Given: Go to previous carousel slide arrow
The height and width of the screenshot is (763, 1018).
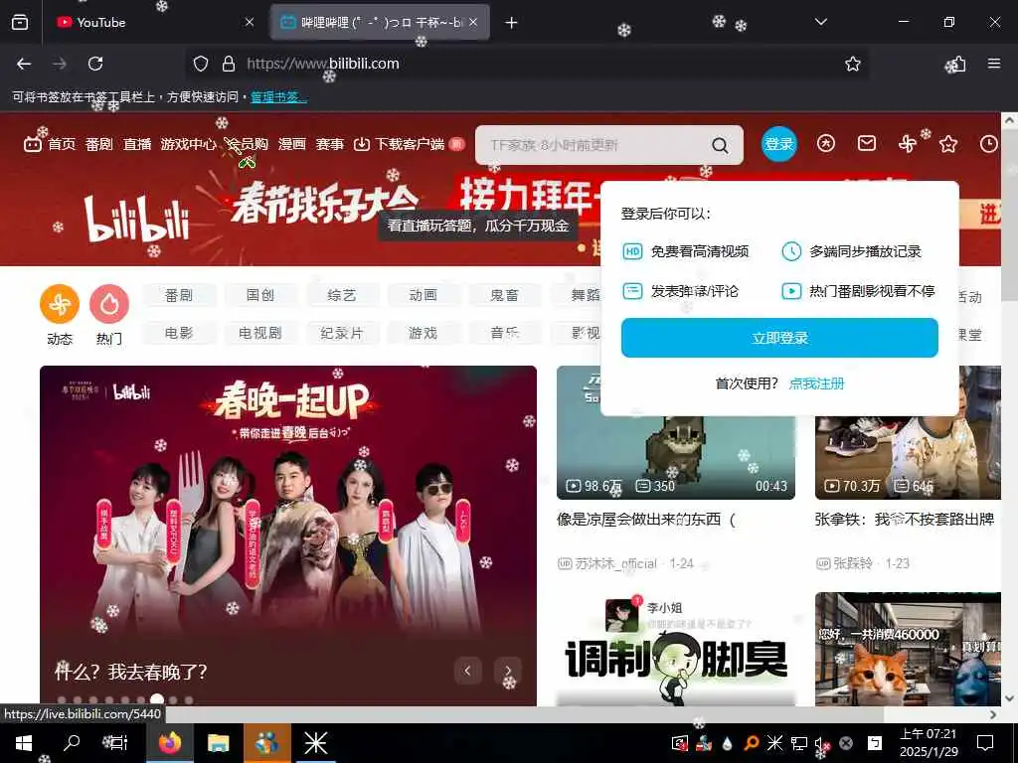Looking at the screenshot, I should [x=467, y=671].
